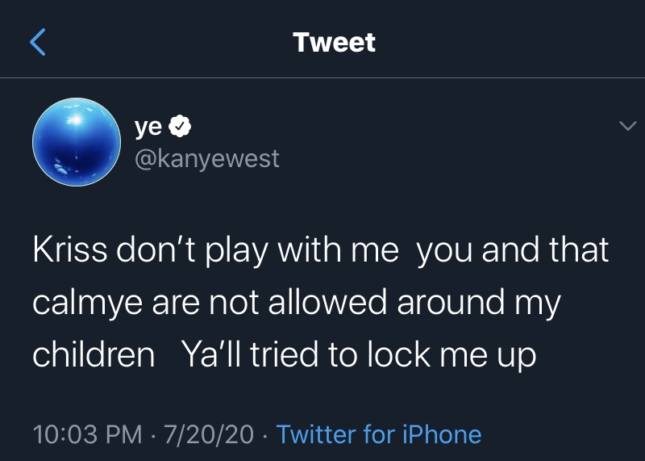Click the 10:03 PM timestamp
The height and width of the screenshot is (461, 645).
click(x=87, y=434)
